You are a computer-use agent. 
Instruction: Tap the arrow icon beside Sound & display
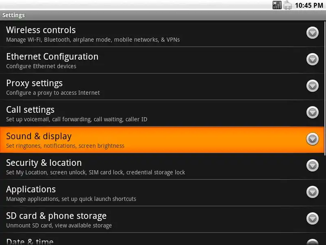point(313,139)
